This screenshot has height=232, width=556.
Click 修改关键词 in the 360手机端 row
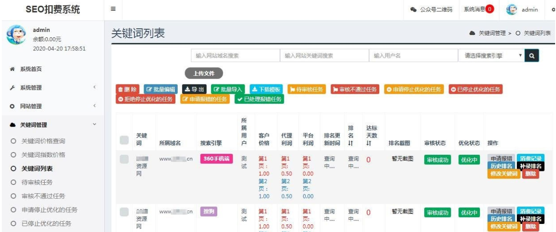(x=504, y=174)
